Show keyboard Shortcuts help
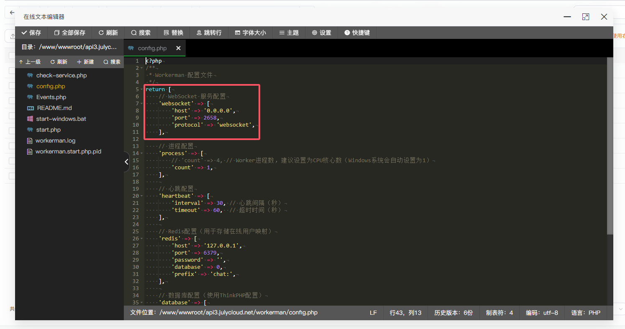This screenshot has height=329, width=625. (x=357, y=33)
